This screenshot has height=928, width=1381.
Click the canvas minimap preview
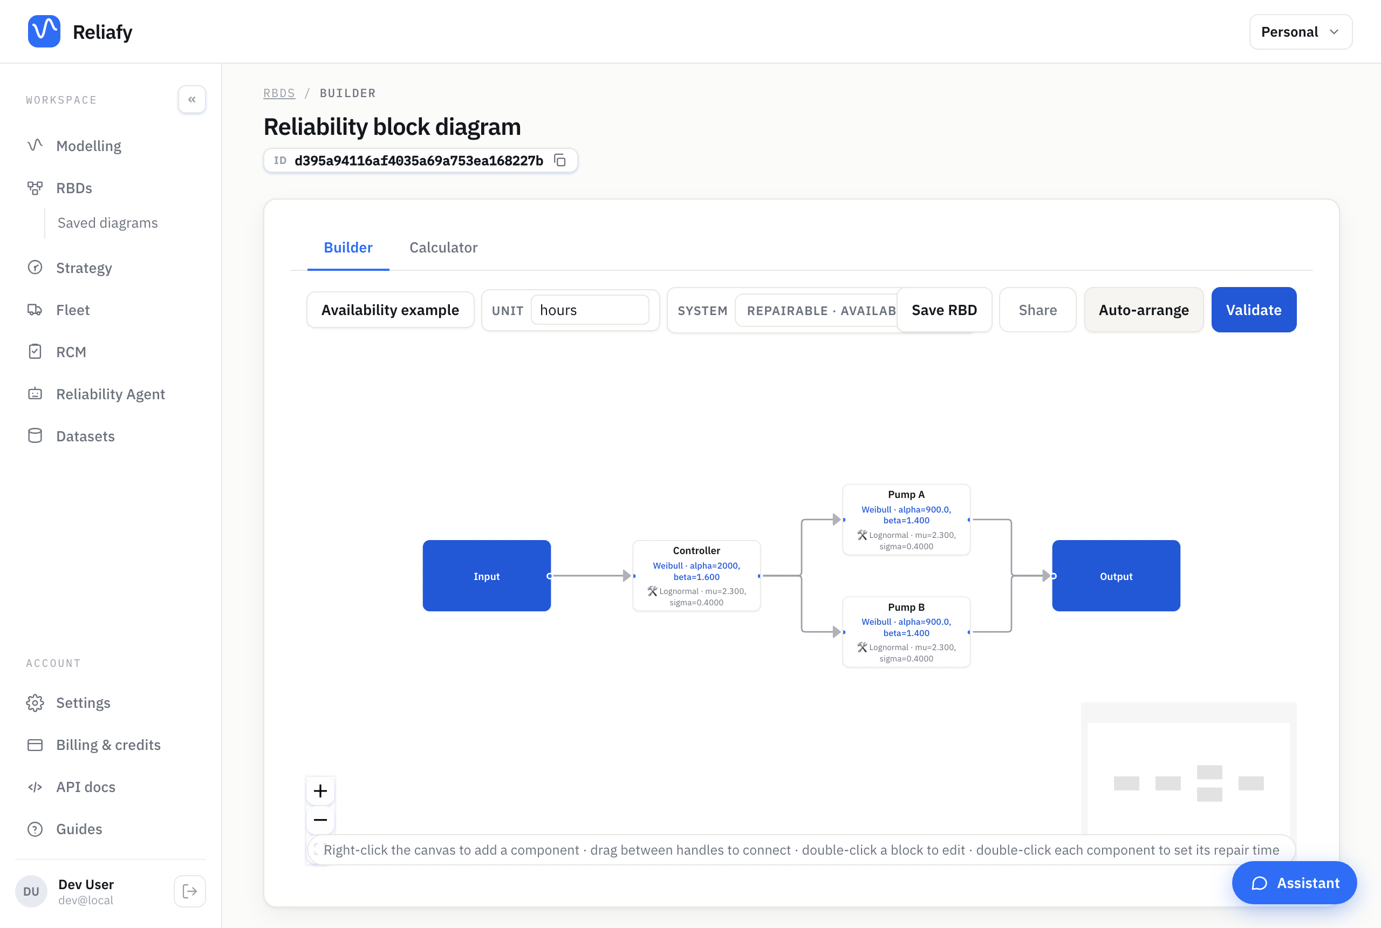[1188, 768]
